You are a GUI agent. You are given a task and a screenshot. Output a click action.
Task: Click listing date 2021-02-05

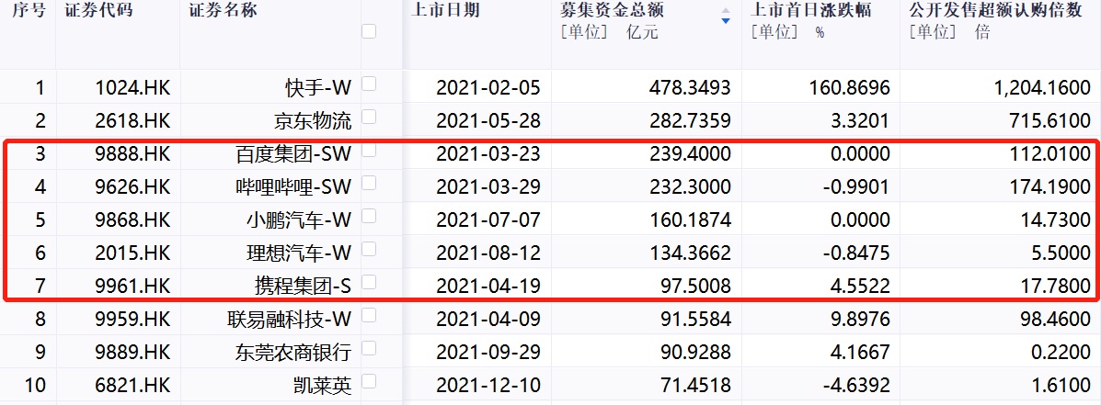tap(488, 88)
